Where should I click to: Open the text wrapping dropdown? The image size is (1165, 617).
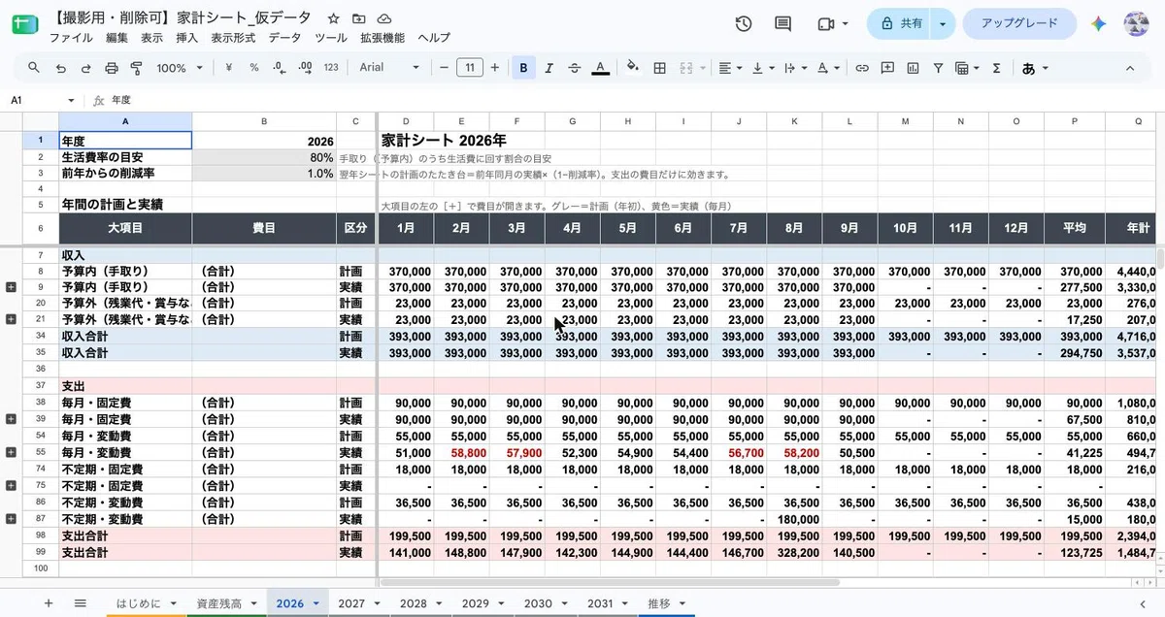click(794, 68)
